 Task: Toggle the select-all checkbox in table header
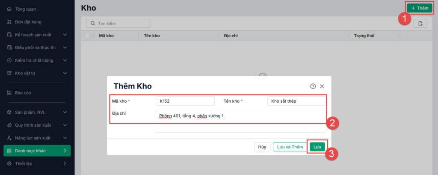click(x=88, y=36)
